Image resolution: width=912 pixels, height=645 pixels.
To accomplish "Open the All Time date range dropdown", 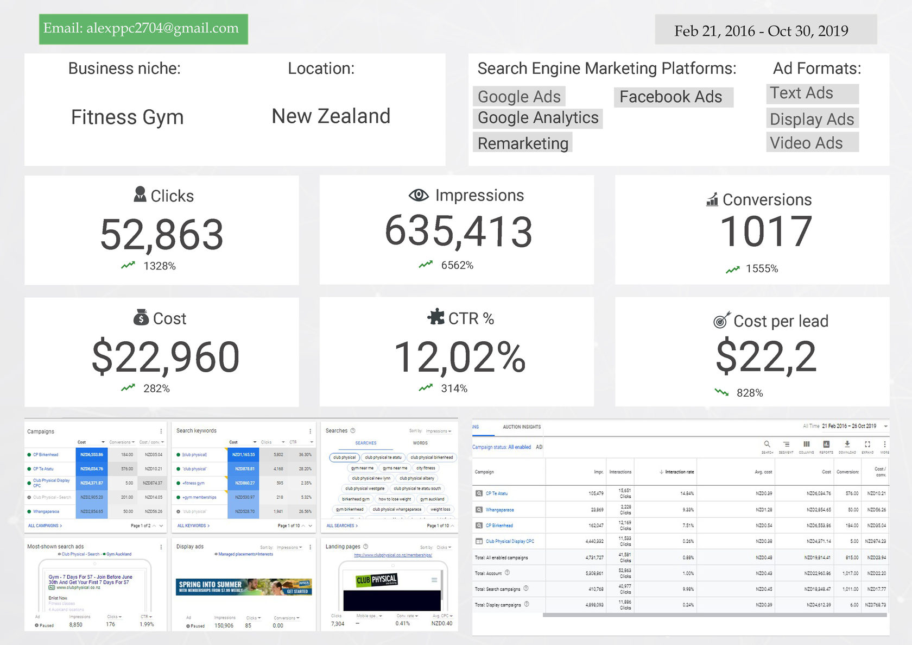I will pyautogui.click(x=886, y=427).
